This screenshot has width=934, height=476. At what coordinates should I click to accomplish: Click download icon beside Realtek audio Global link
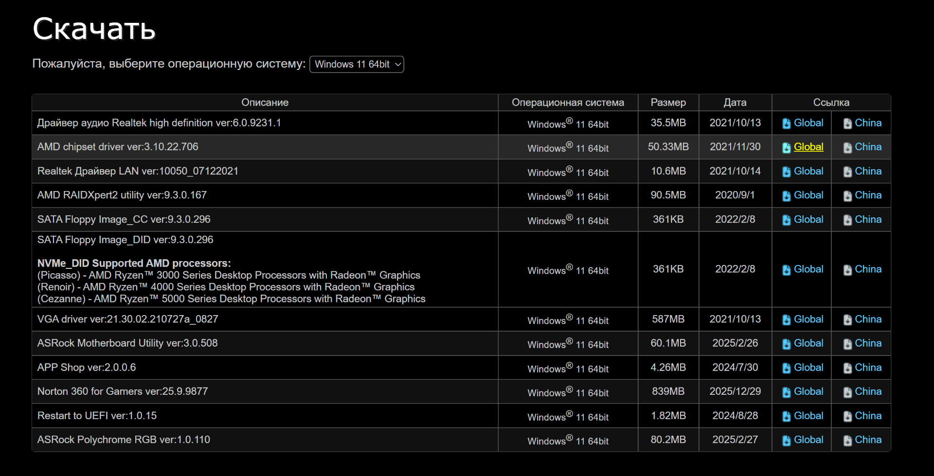point(786,123)
